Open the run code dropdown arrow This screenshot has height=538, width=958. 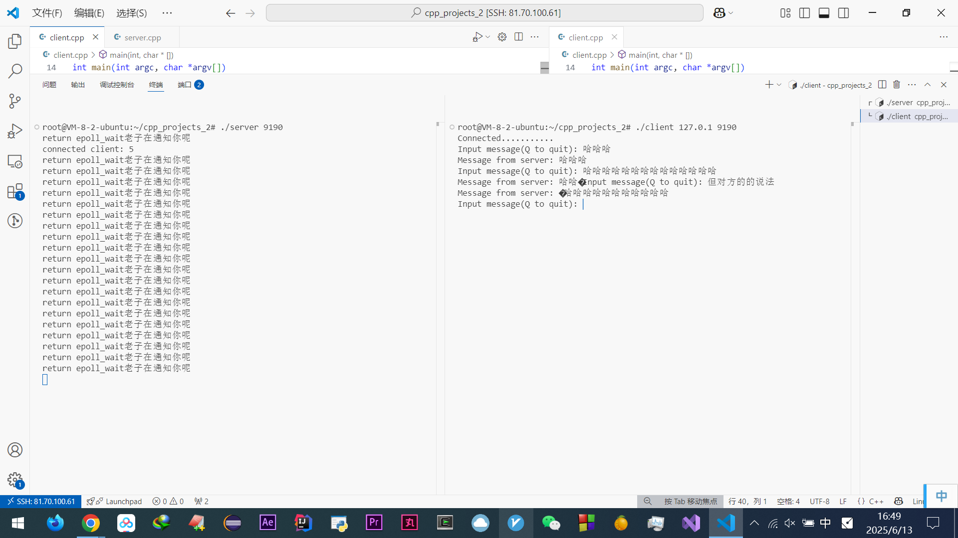[x=487, y=37]
